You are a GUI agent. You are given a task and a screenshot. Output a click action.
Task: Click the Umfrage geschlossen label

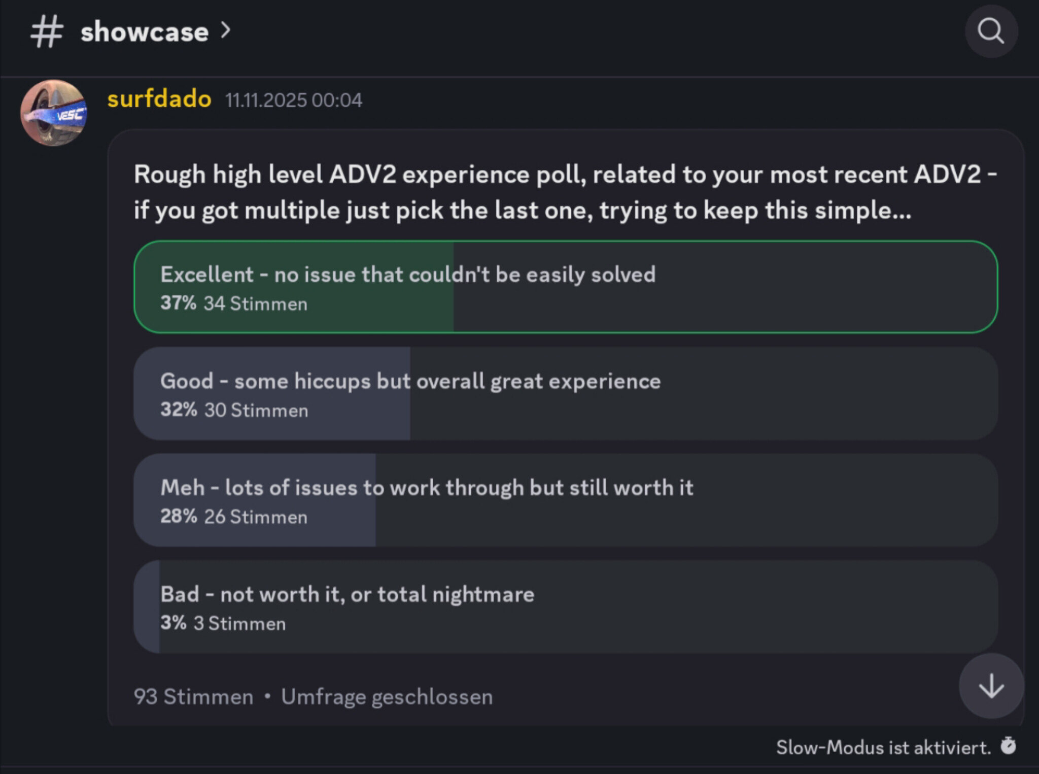point(387,697)
